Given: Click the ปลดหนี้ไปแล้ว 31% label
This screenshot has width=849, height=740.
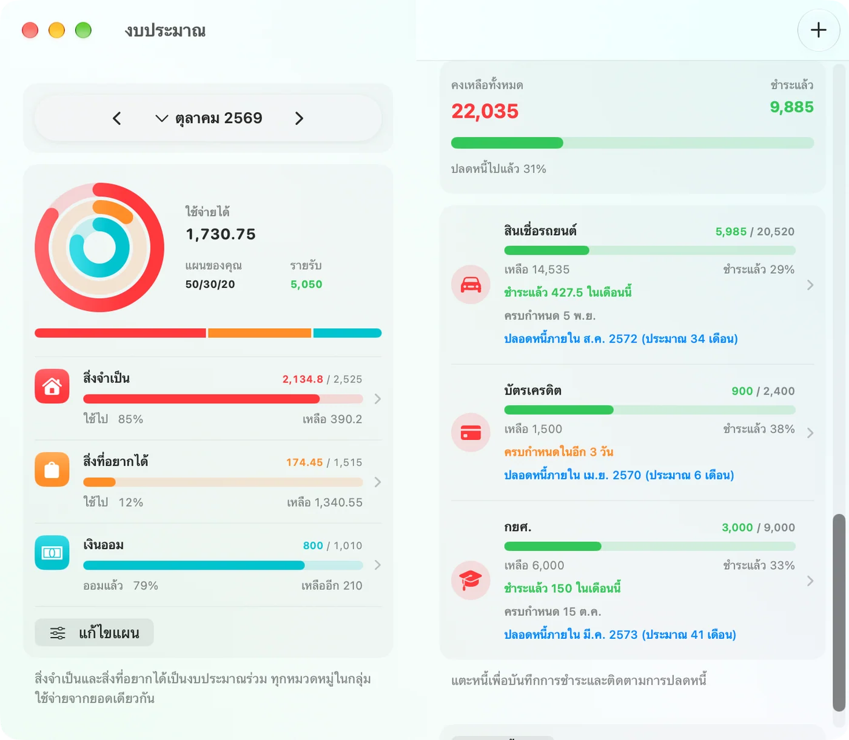Looking at the screenshot, I should 498,168.
